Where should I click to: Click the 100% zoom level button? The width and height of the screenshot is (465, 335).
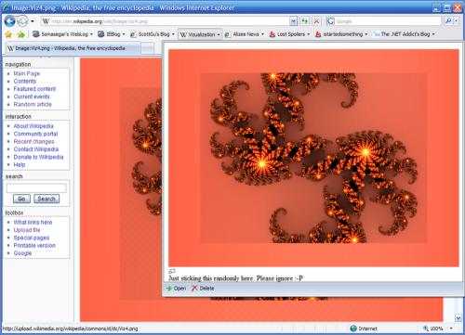click(433, 329)
